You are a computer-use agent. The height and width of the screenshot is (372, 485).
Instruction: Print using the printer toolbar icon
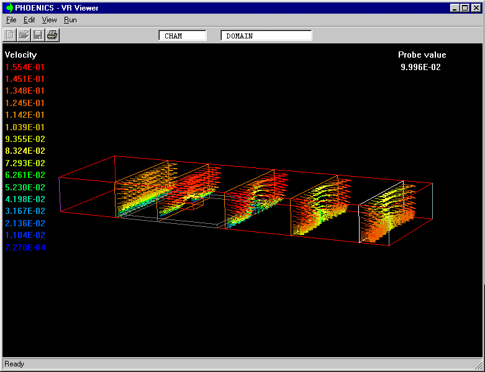click(x=52, y=35)
